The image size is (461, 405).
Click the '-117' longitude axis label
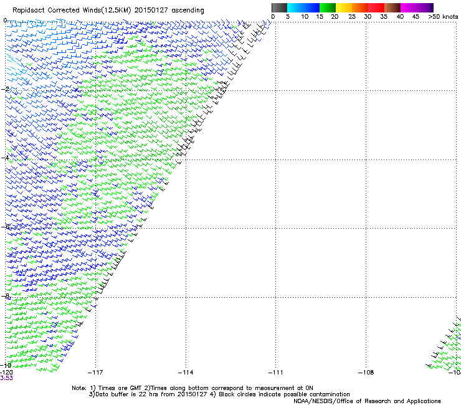[x=95, y=373]
